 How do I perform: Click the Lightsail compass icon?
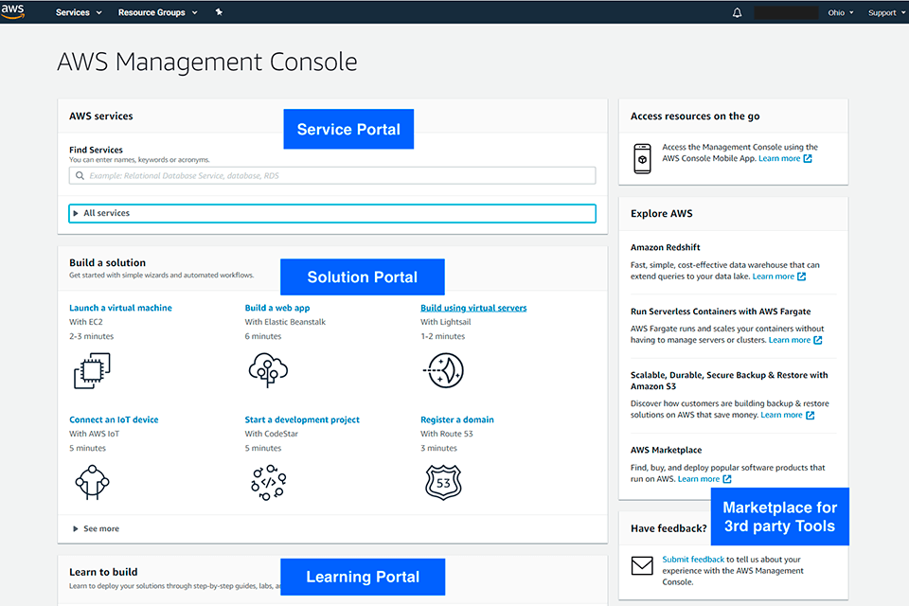click(x=443, y=370)
